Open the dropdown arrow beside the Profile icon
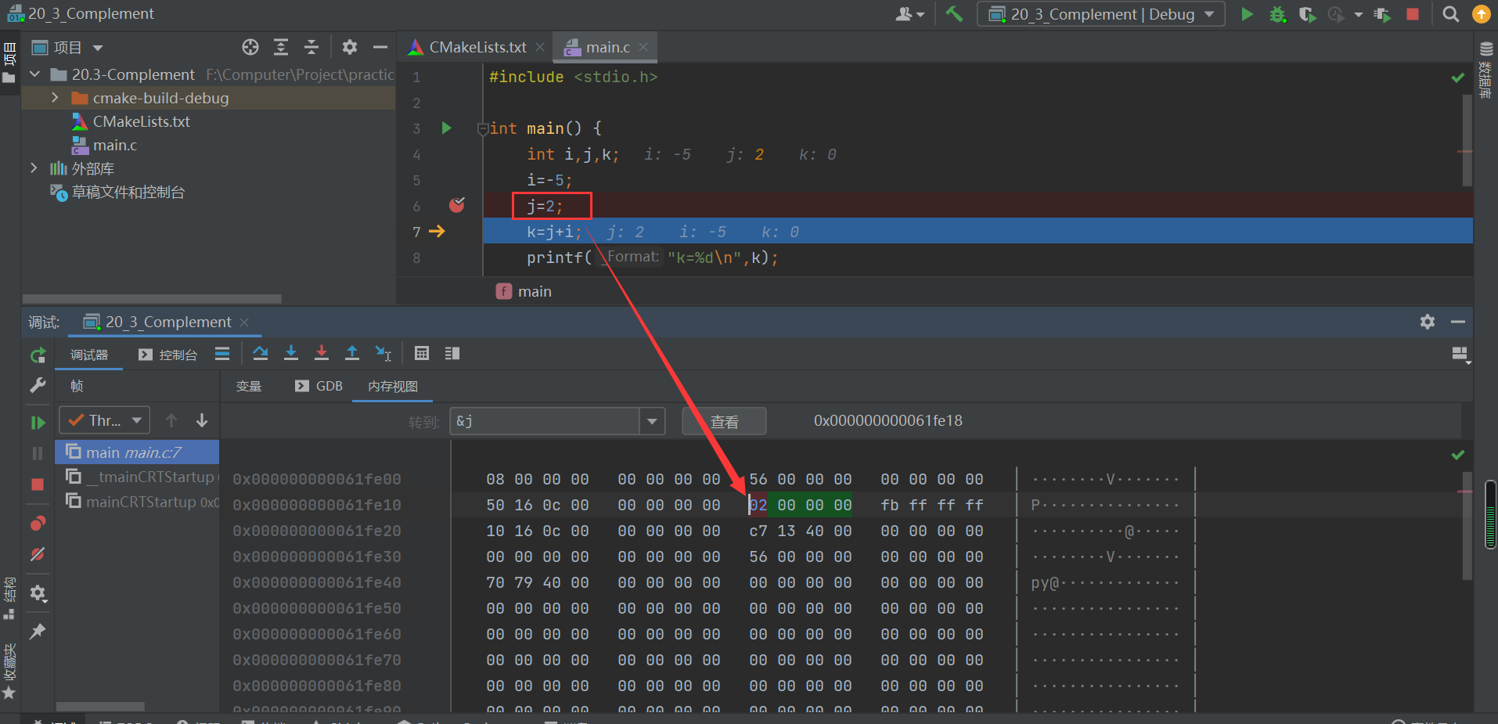The height and width of the screenshot is (724, 1498). tap(1359, 14)
